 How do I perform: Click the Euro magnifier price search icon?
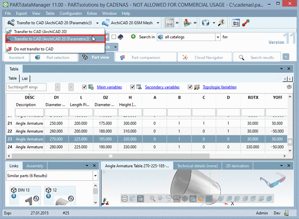tap(222, 23)
